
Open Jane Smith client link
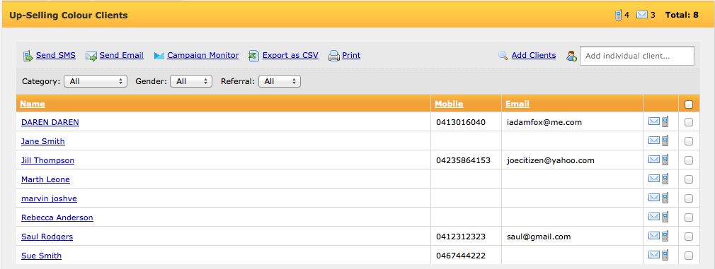43,141
